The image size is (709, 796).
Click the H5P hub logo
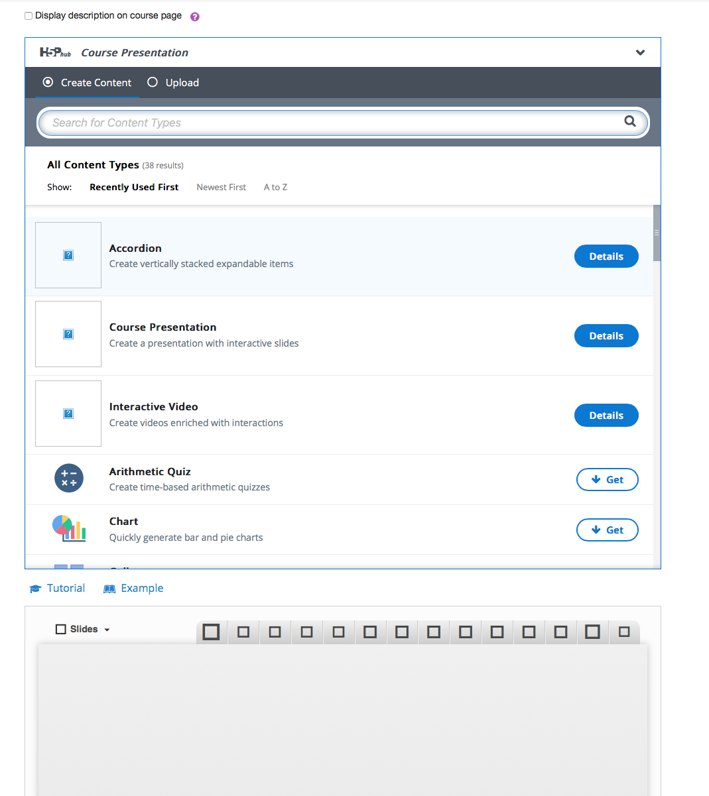click(55, 52)
